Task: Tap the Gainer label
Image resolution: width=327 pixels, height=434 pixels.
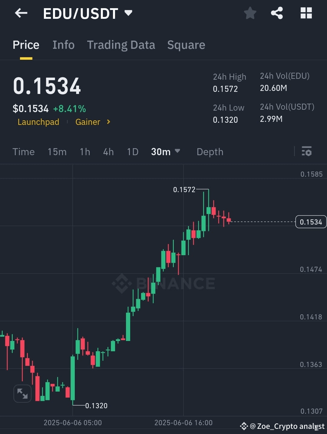Action: tap(88, 122)
